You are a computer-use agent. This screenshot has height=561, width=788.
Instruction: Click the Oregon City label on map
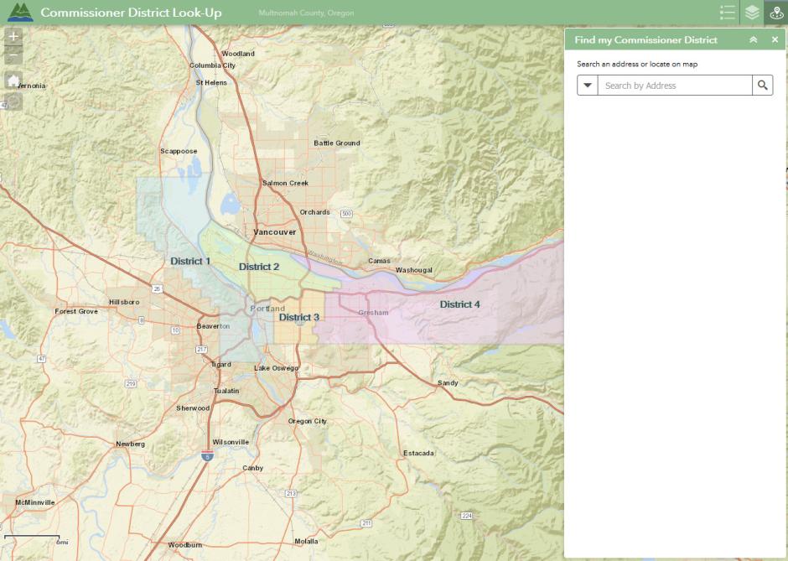[x=307, y=421]
